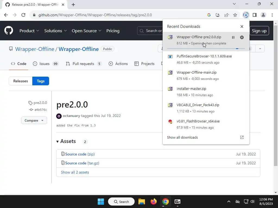Open Chrome profile avatar
Viewport: 278px width, 208px height.
point(263,15)
